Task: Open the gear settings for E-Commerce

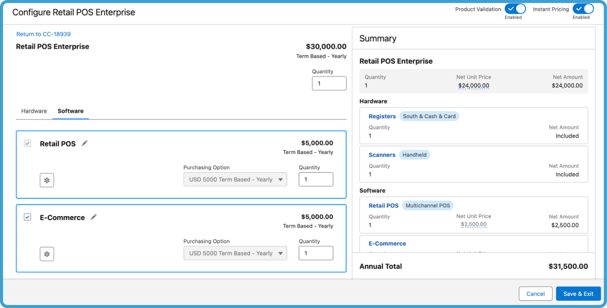Action: (x=47, y=254)
